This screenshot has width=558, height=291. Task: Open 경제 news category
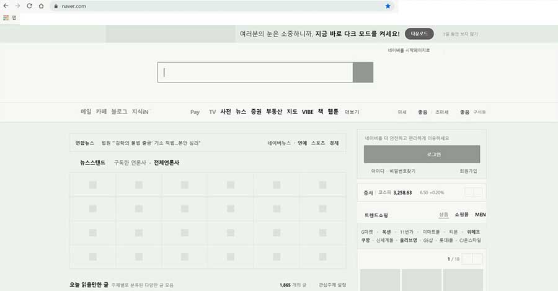334,143
